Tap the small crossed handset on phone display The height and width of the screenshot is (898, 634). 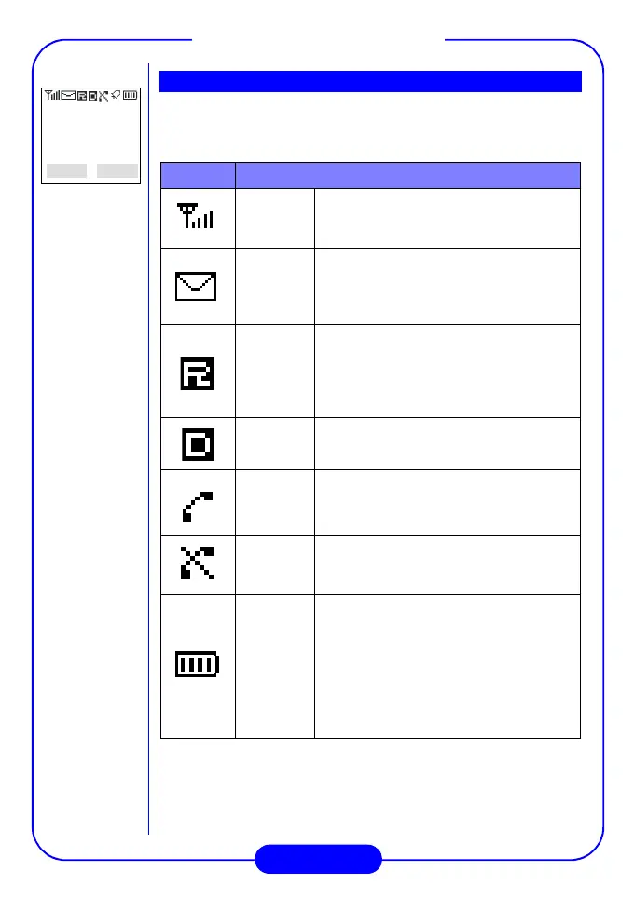103,95
